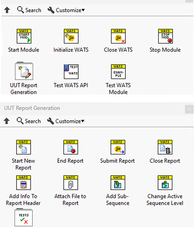
Task: Click the "Initialize WATS" label
Action: (x=71, y=50)
